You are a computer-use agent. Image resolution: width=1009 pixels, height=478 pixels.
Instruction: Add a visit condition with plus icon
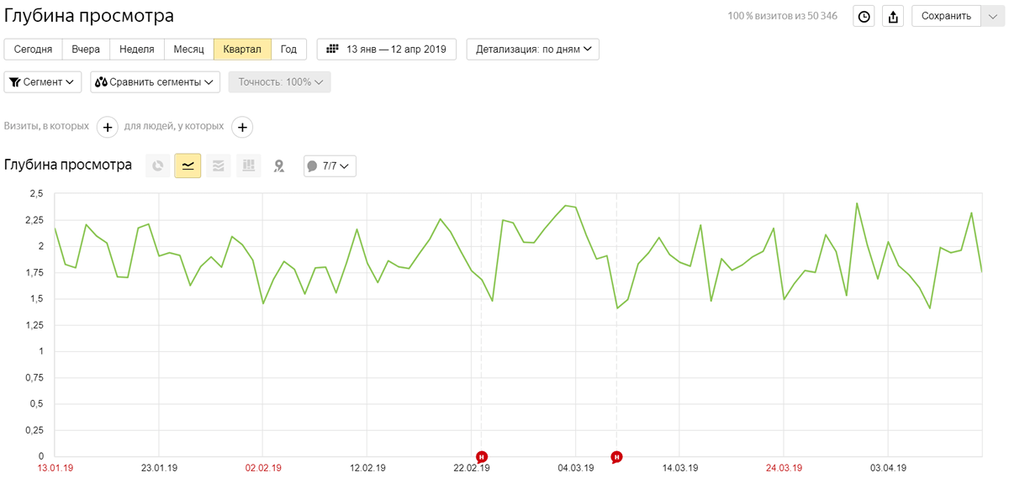point(107,127)
